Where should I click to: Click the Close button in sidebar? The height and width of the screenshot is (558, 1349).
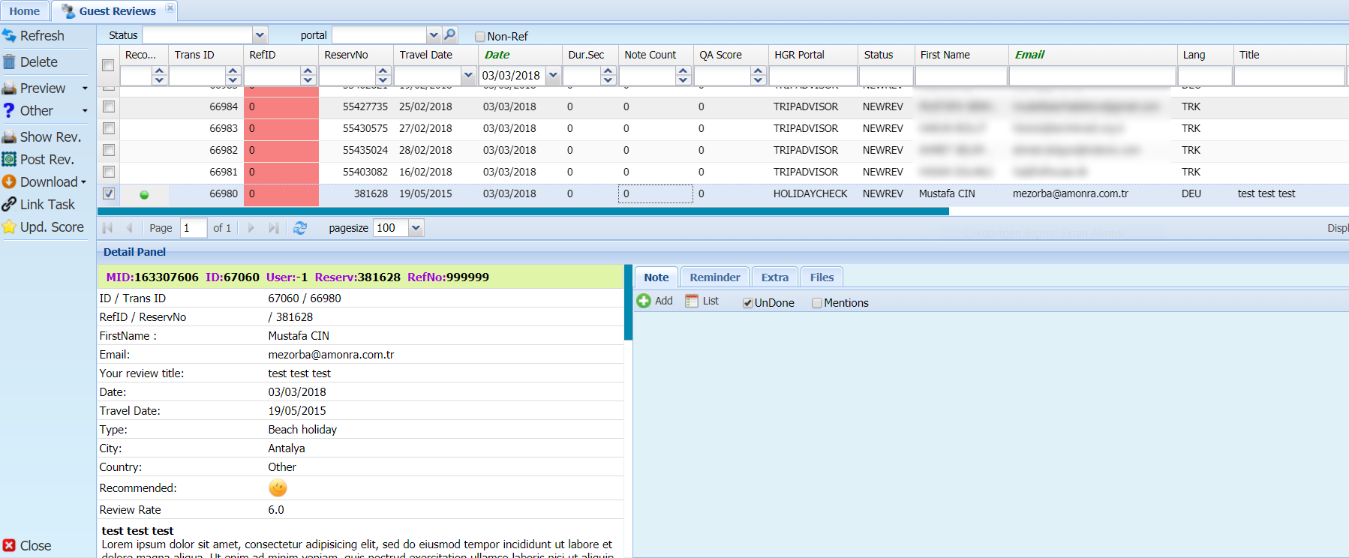point(27,545)
